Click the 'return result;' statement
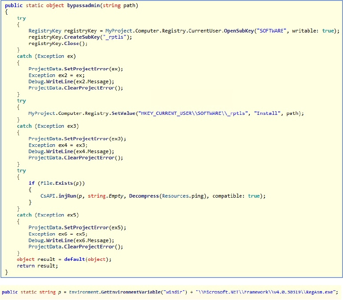This screenshot has height=300, width=343. coord(37,266)
